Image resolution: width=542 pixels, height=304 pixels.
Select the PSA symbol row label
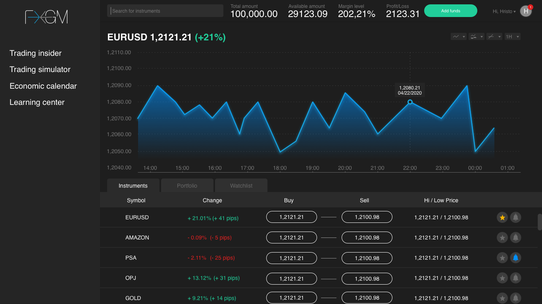(131, 258)
